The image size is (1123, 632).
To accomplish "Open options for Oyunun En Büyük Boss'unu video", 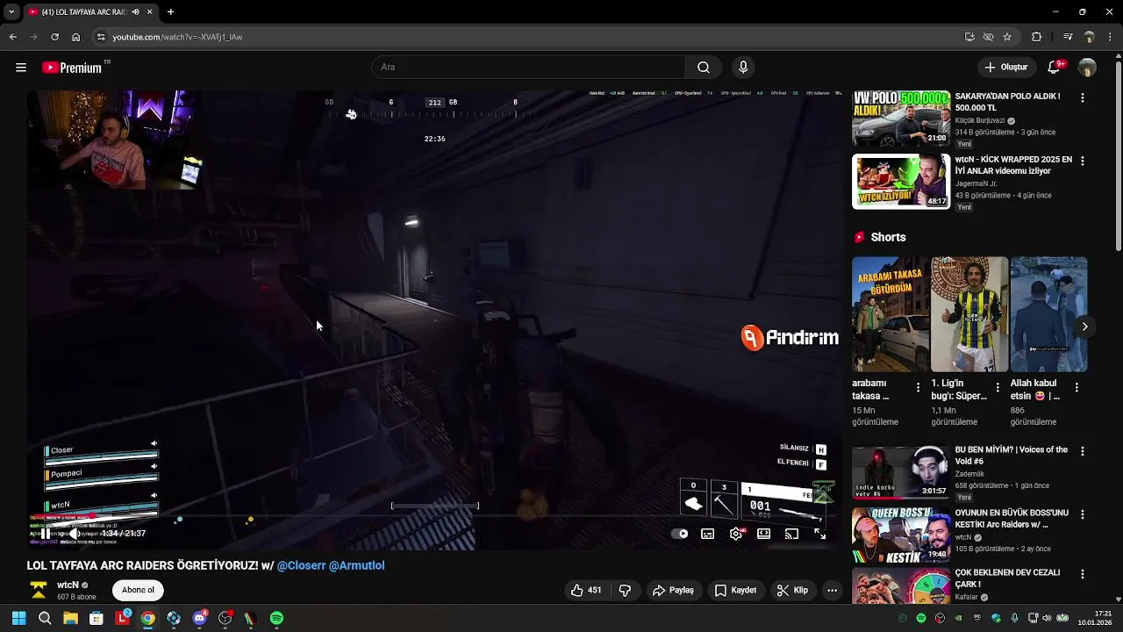I will coord(1083,514).
